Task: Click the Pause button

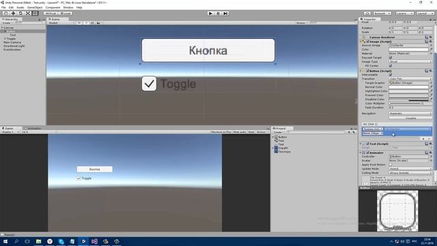Action: [218, 14]
